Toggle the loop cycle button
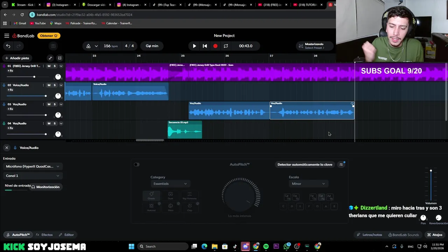The image size is (448, 252). click(x=226, y=46)
